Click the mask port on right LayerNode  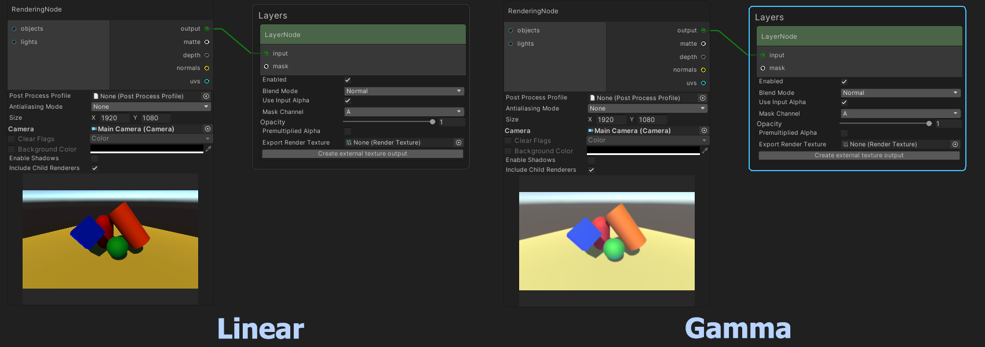(x=763, y=68)
